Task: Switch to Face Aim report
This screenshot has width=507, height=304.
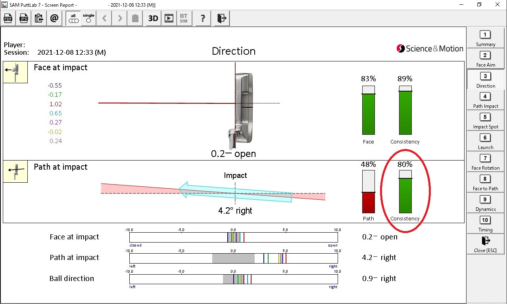Action: coord(485,59)
